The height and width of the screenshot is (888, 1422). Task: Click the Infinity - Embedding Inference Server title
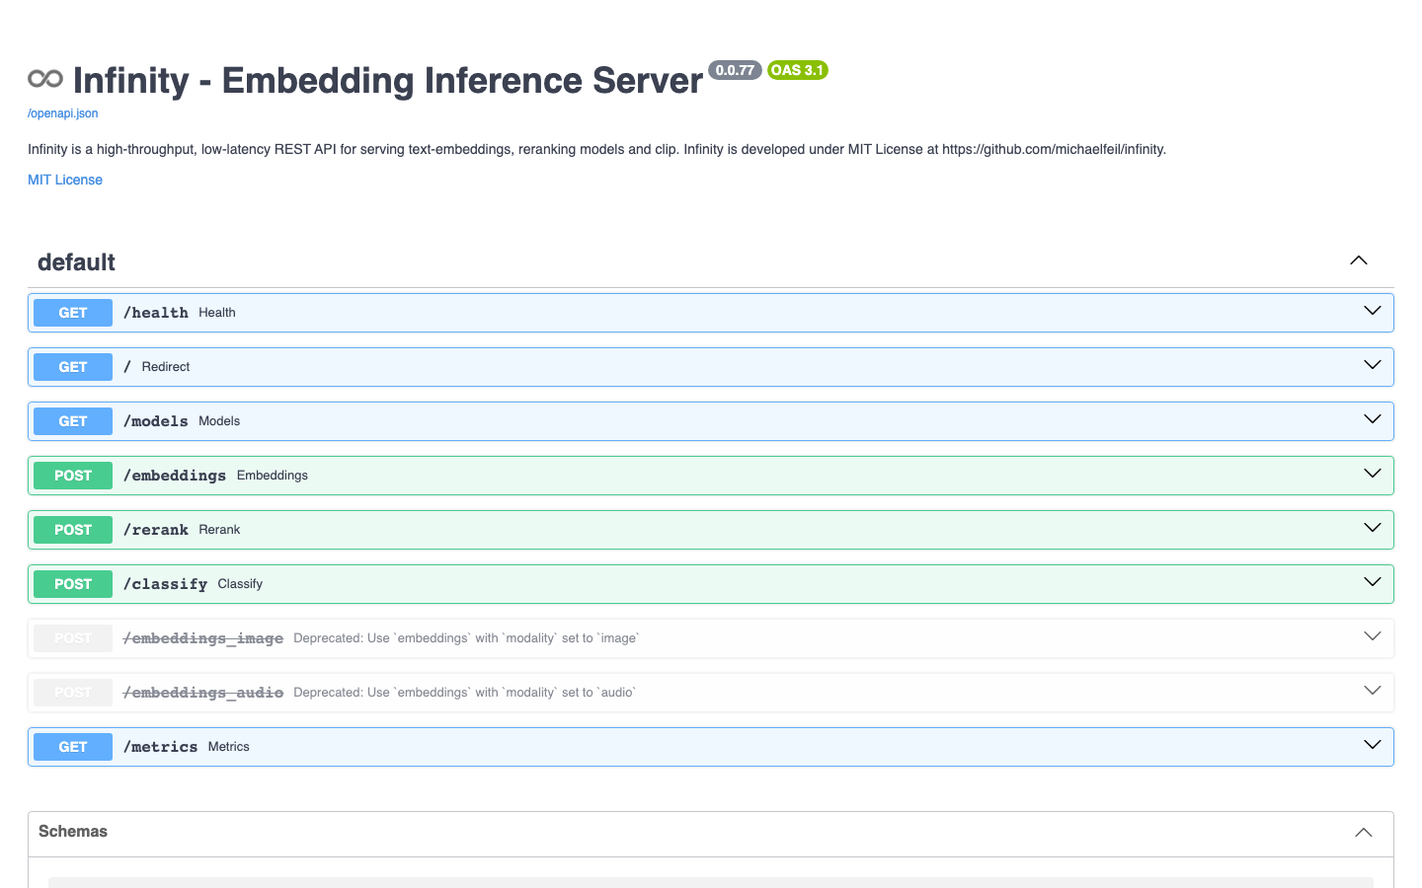click(x=388, y=80)
